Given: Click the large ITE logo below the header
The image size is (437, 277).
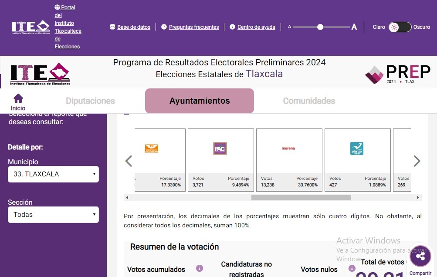Looking at the screenshot, I should (x=40, y=74).
